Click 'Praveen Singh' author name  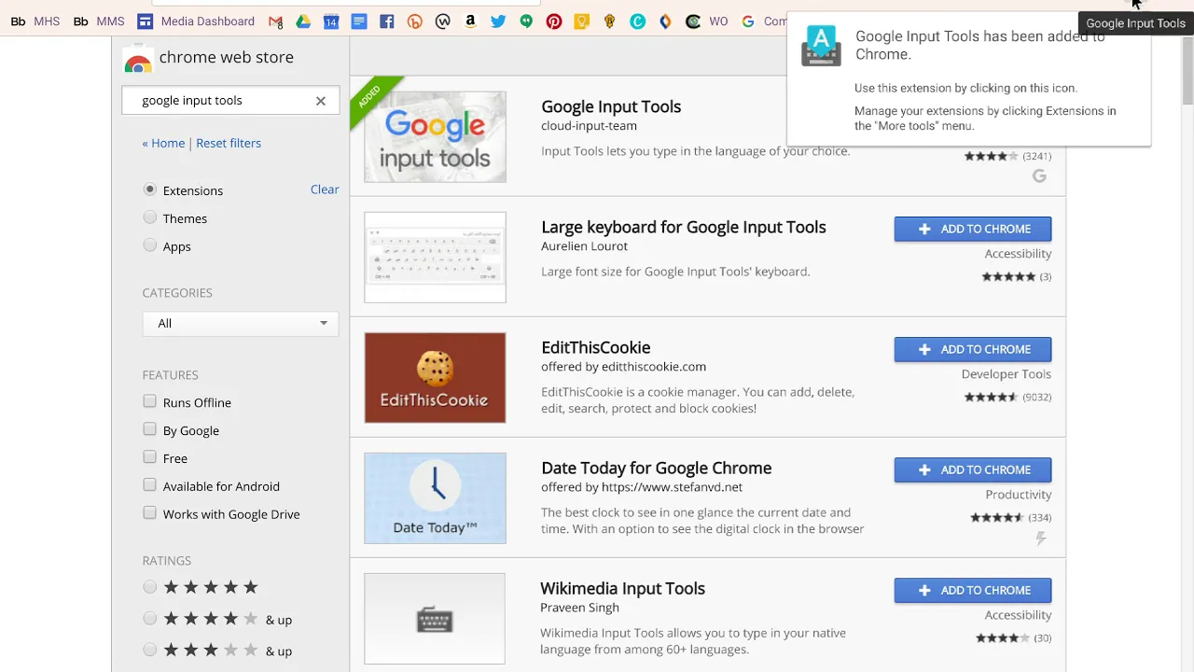point(579,608)
